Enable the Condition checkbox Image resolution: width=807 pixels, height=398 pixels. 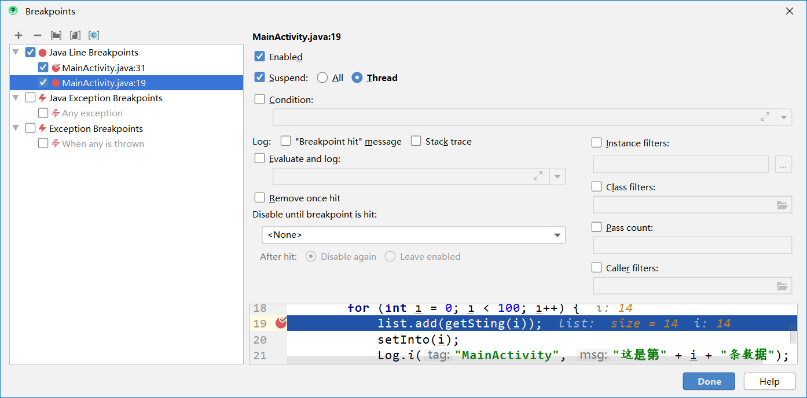click(260, 99)
